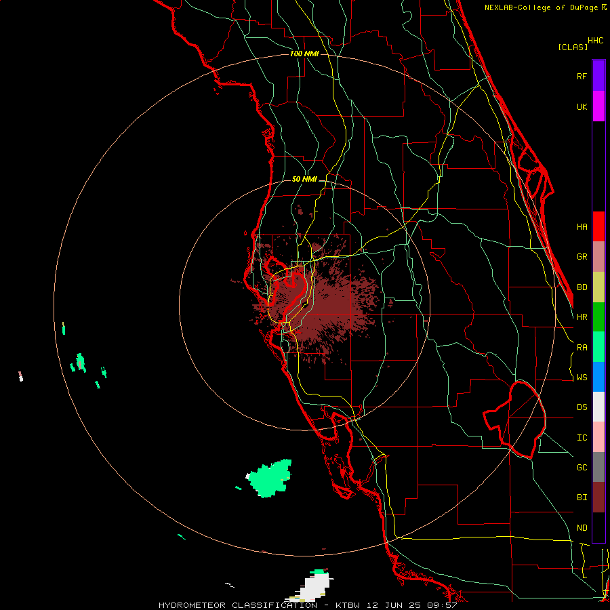
Task: Click the HYDROMETEOR CLASSIFICATION KTBW title line
Action: 308,605
